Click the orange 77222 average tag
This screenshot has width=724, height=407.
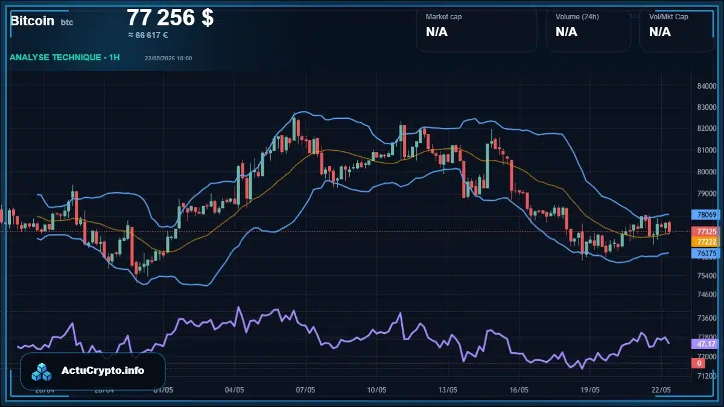point(706,242)
